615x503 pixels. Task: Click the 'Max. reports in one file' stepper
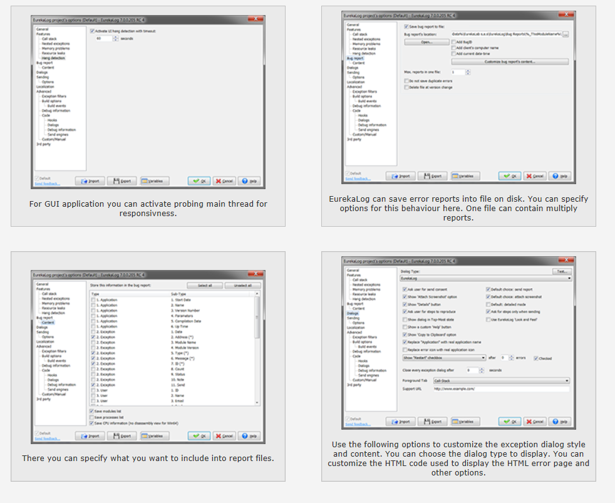468,72
